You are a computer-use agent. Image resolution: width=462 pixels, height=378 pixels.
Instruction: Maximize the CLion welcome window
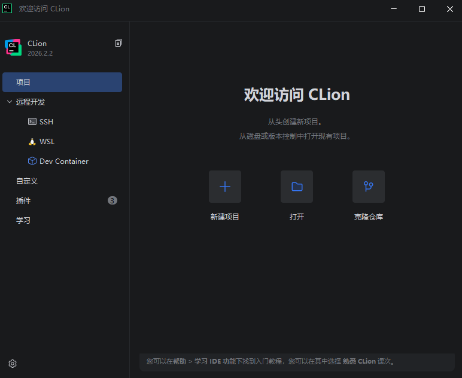(422, 9)
